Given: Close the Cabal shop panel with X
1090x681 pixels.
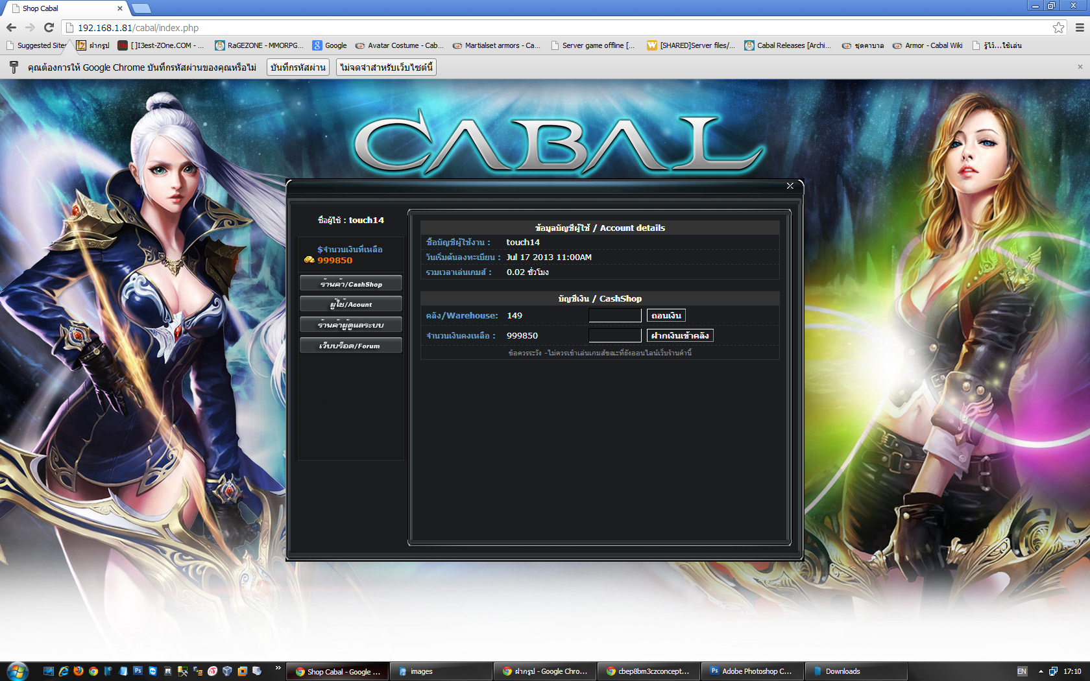Looking at the screenshot, I should [x=790, y=186].
